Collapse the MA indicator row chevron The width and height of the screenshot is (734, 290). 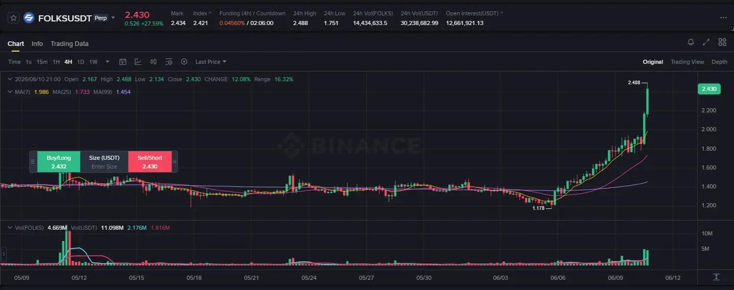coord(10,91)
